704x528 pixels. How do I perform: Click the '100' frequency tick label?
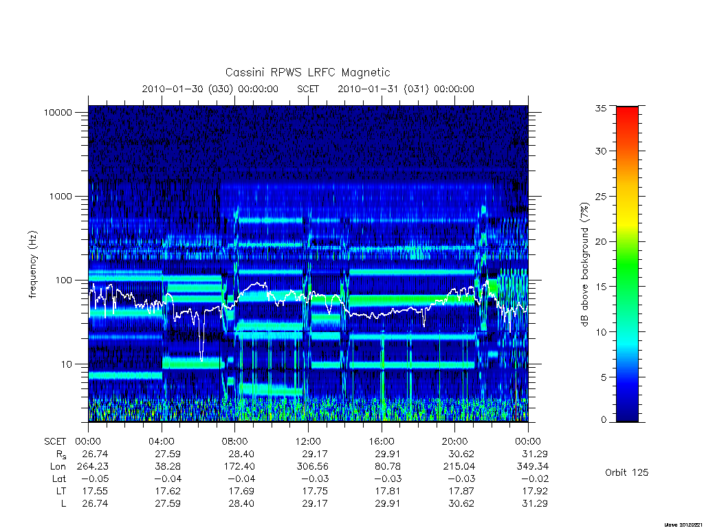(63, 280)
